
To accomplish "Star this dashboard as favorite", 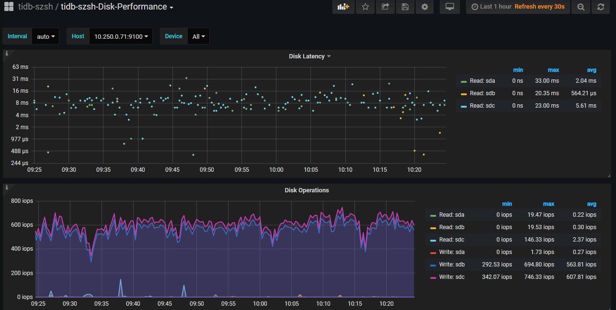I will pos(365,7).
